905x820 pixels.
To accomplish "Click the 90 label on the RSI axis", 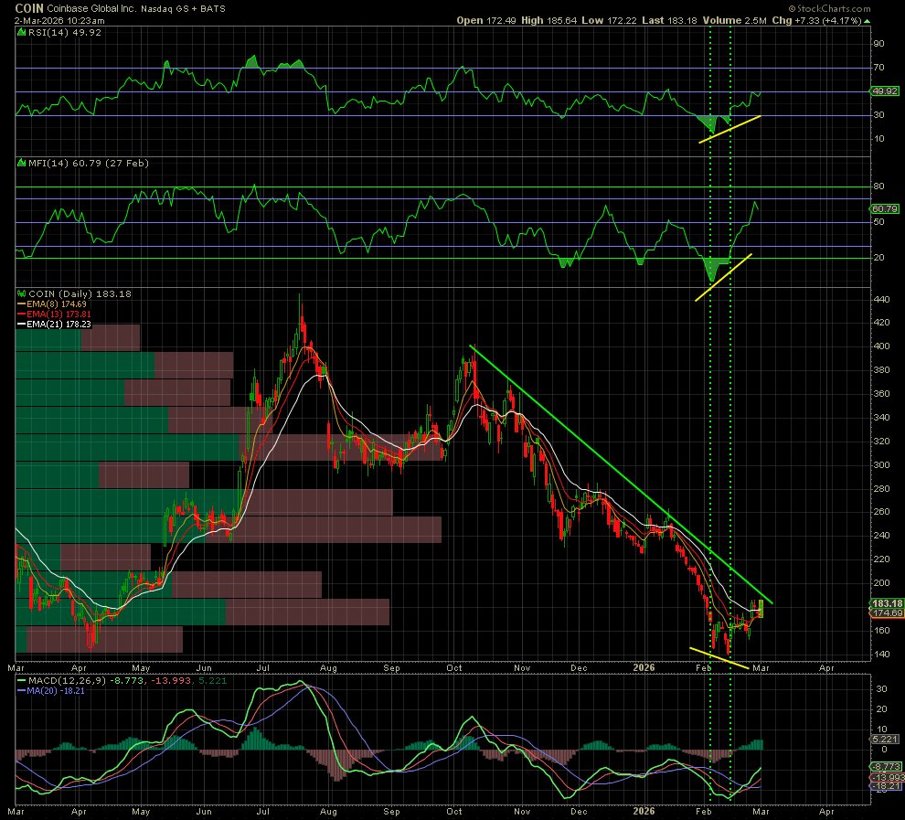I will point(878,44).
